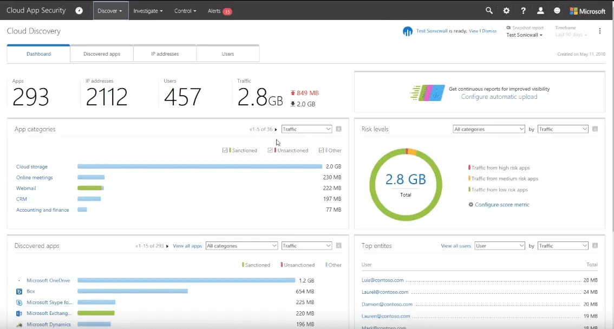
Task: Open Accounting and finance category
Action: (x=42, y=210)
